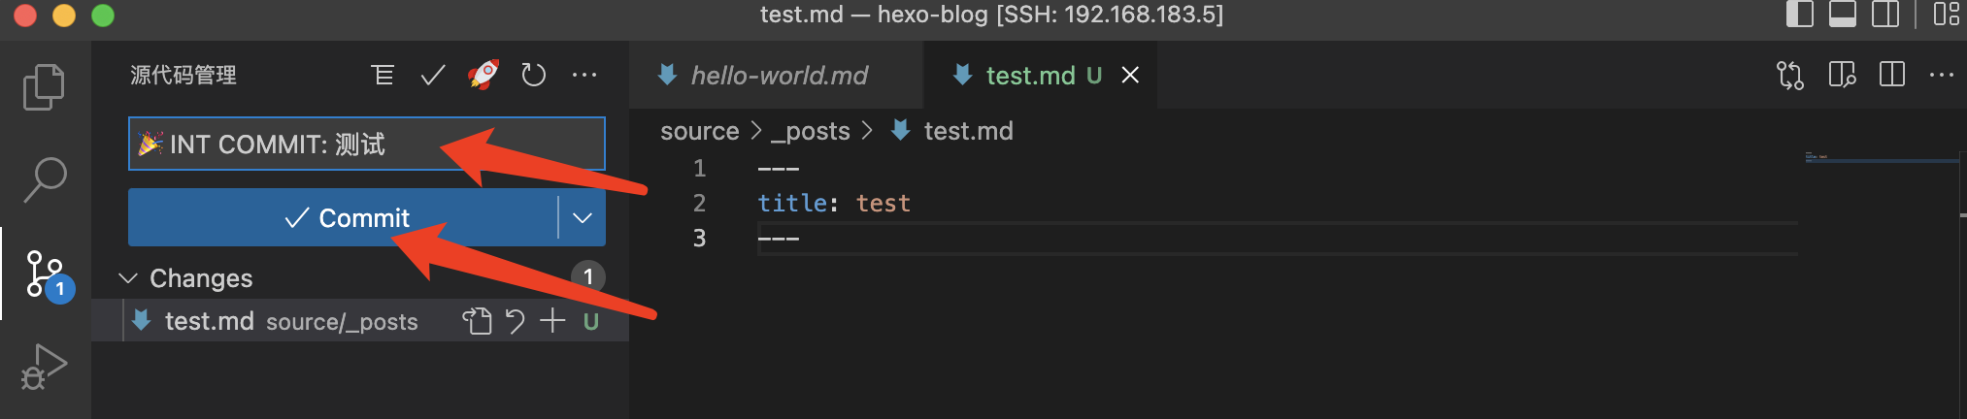The image size is (1967, 419).
Task: Refresh the source control panel
Action: coord(533,75)
